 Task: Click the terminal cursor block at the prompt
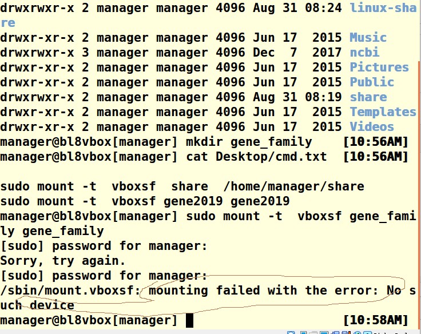coord(189,320)
